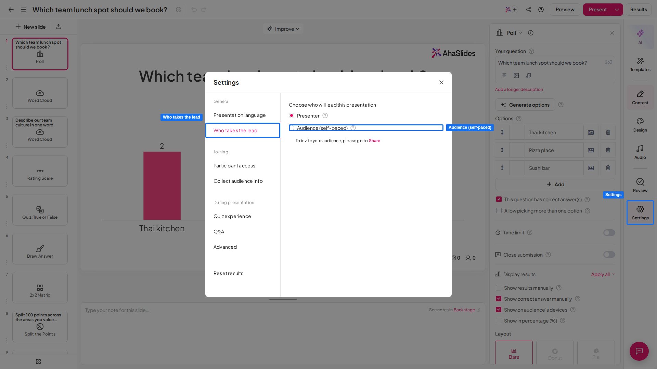
Task: Check Show in percentage (%)
Action: click(x=499, y=320)
